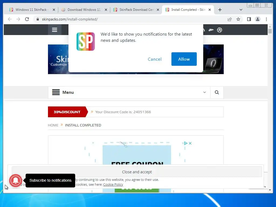This screenshot has width=276, height=207.
Task: Click the browser back arrow
Action: (x=10, y=19)
